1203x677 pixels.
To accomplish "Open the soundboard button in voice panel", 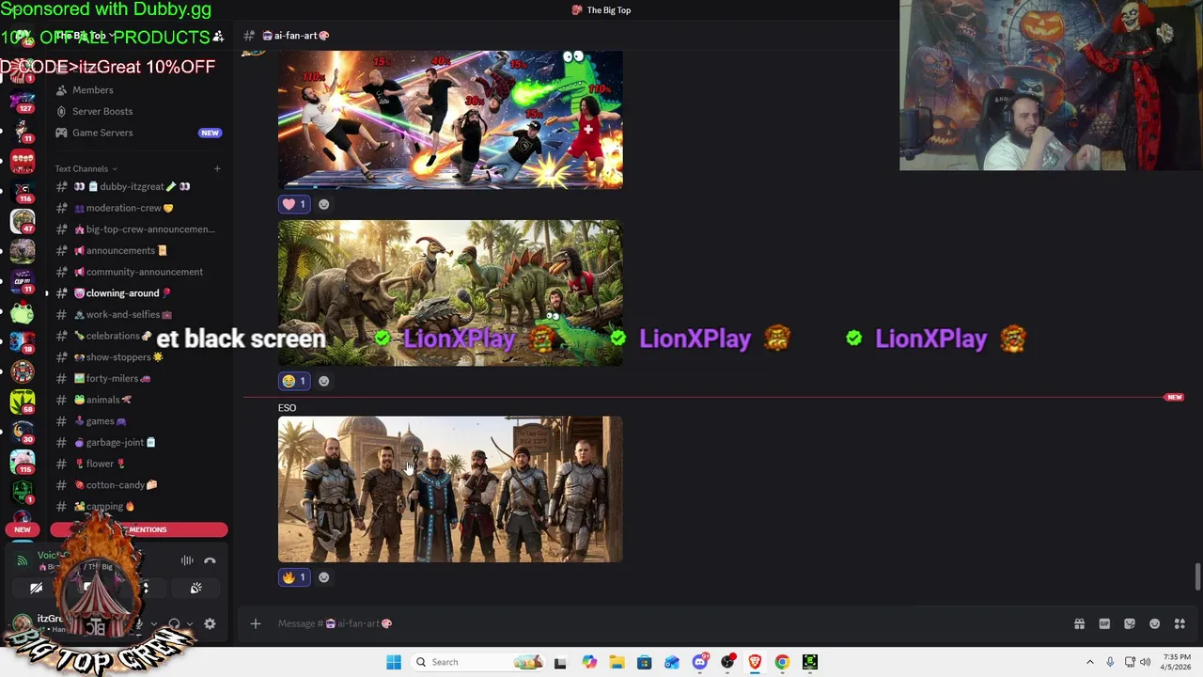I will 195,588.
